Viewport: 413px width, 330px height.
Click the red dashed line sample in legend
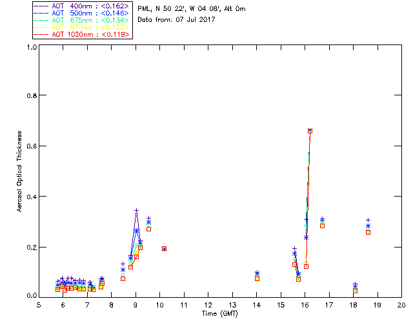41,34
